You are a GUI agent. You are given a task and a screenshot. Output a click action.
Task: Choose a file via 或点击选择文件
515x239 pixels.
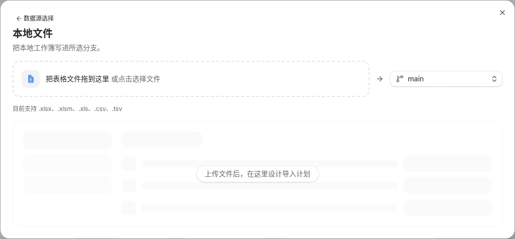click(136, 79)
